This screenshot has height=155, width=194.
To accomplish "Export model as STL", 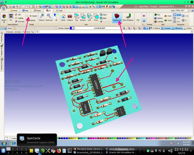I will pyautogui.click(x=11, y=17).
